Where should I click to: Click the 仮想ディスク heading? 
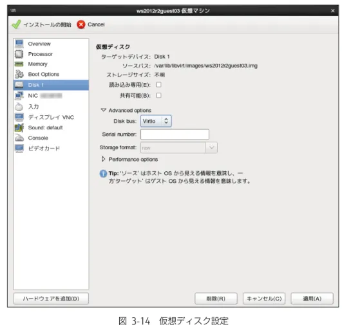[113, 46]
